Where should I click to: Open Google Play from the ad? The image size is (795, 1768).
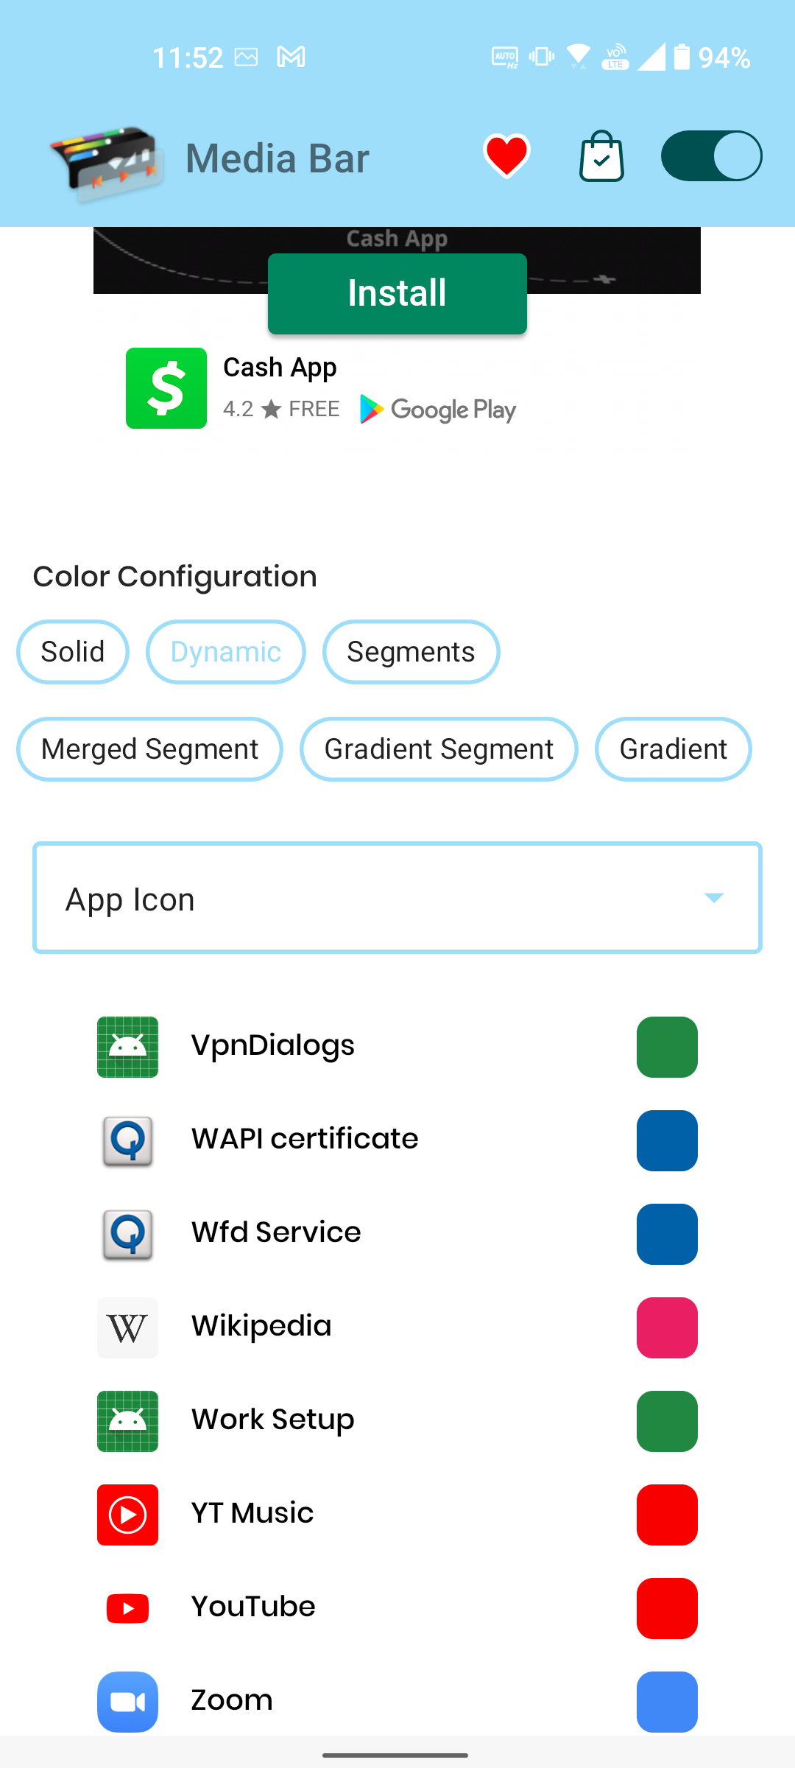click(437, 410)
